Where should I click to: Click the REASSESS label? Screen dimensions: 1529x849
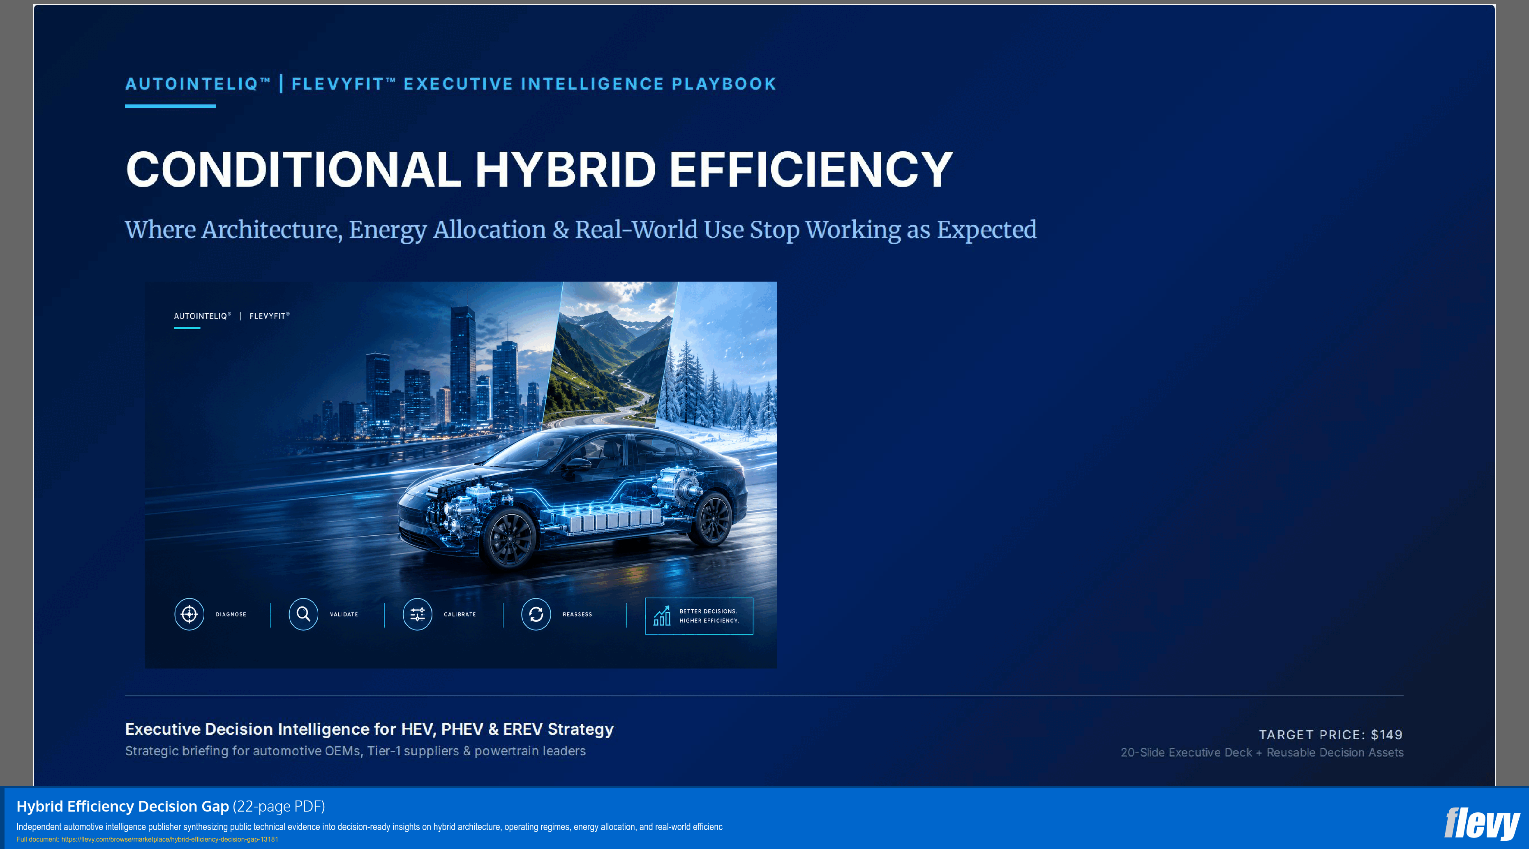(577, 615)
